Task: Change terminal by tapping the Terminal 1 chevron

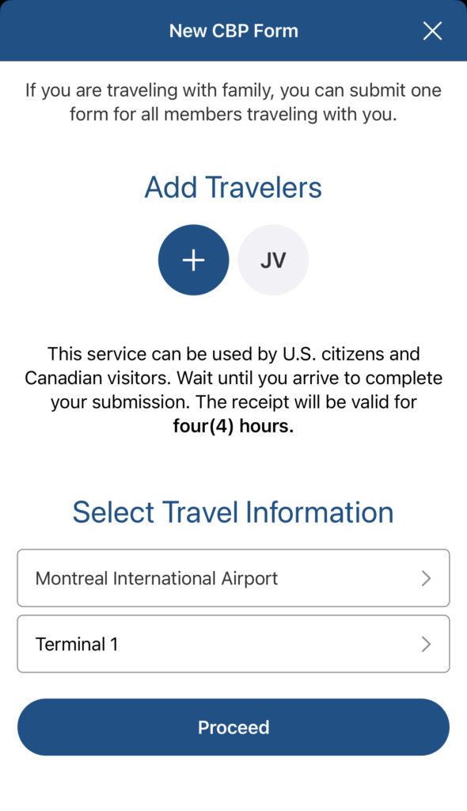Action: click(x=427, y=644)
